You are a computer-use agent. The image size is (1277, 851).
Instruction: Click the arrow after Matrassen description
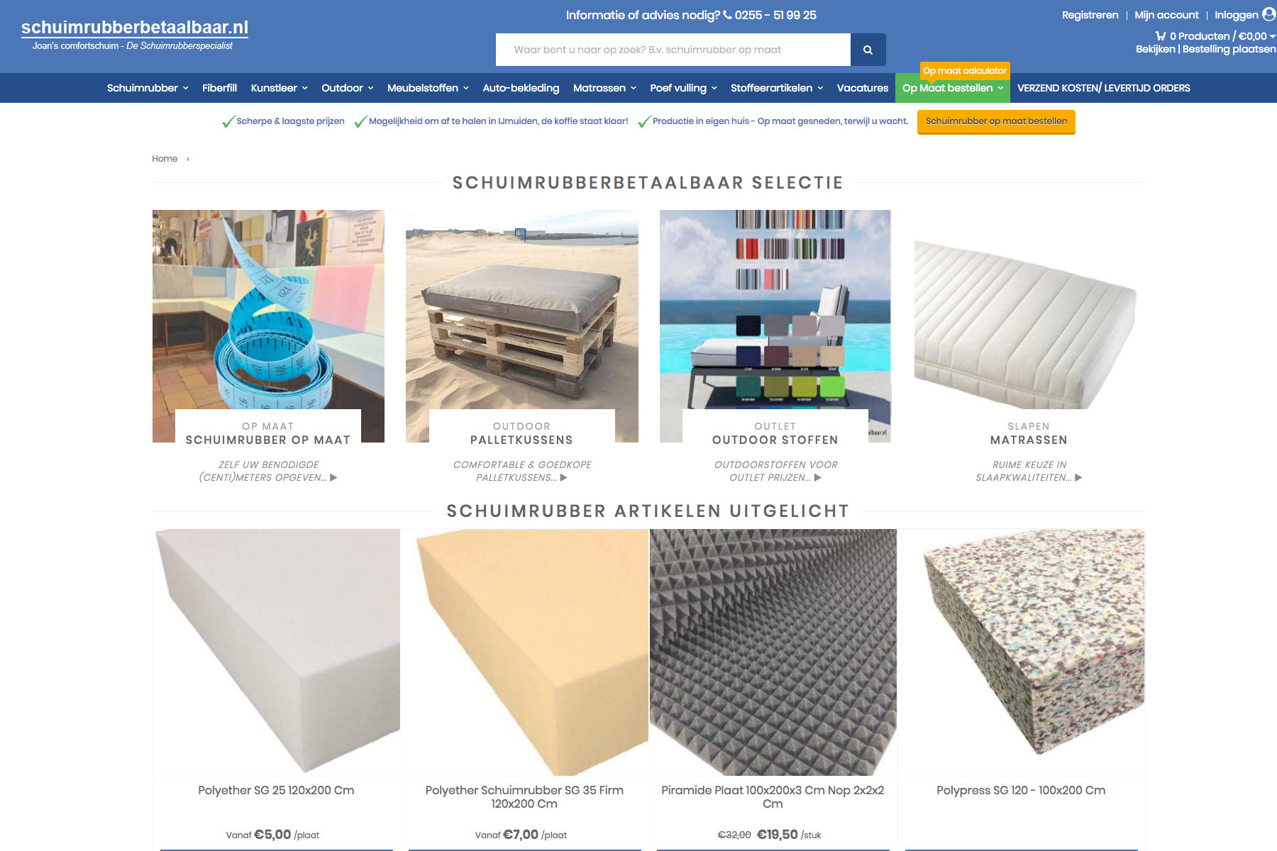point(1078,478)
